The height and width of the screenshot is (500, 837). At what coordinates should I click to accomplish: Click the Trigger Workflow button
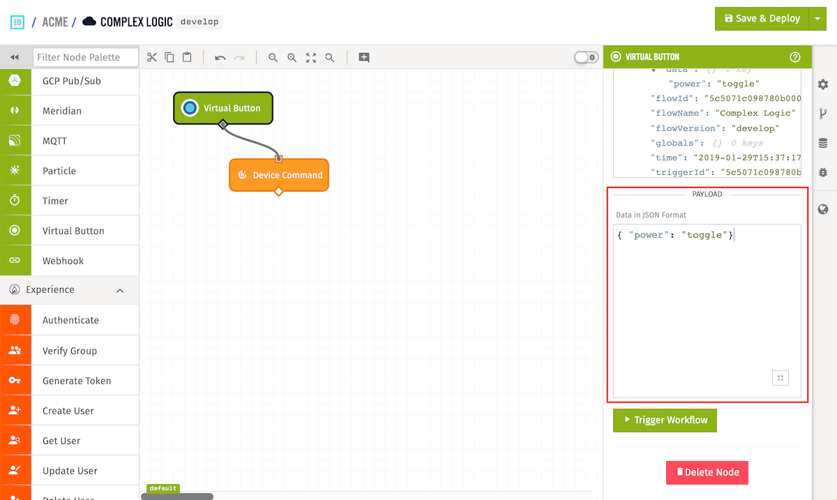pos(665,421)
